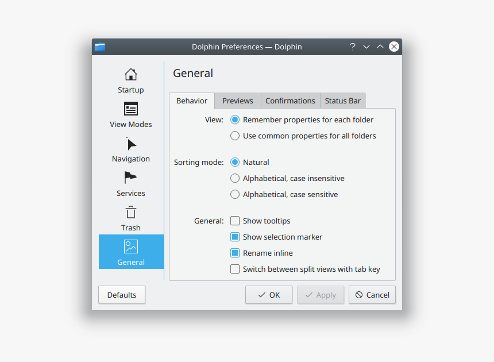Image resolution: width=494 pixels, height=362 pixels.
Task: Select the View Modes sidebar icon
Action: pos(130,115)
